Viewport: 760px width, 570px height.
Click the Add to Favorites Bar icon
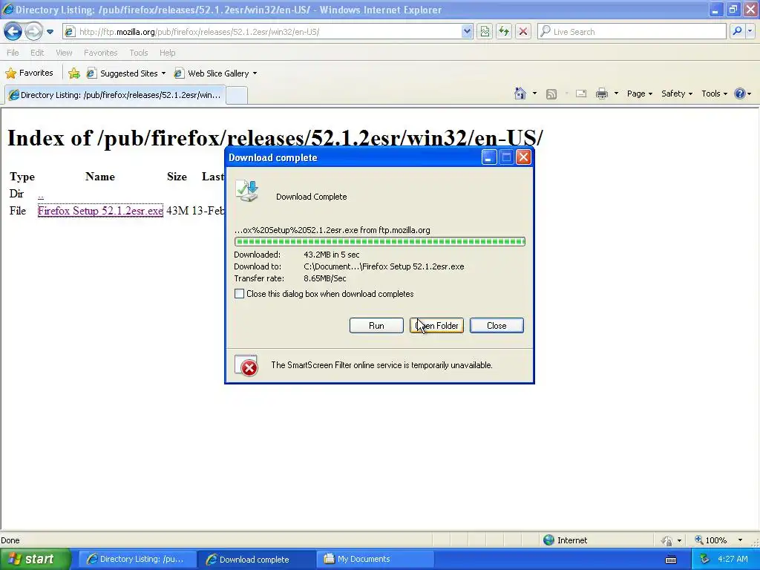click(x=74, y=73)
